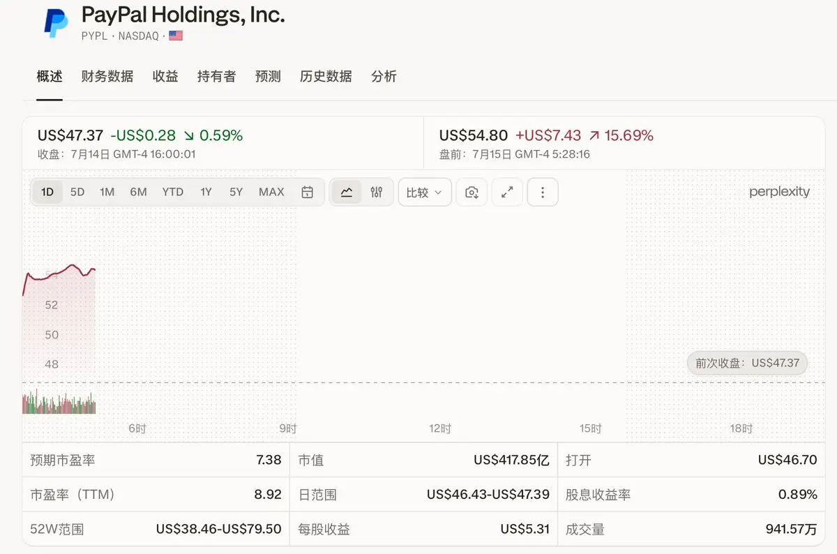
Task: Click the PayPal logo icon
Action: pos(56,22)
